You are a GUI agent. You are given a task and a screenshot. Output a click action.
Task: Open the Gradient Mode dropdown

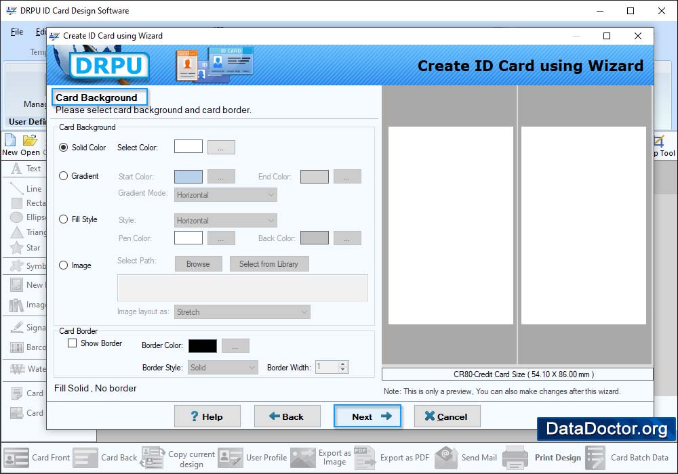(x=225, y=195)
